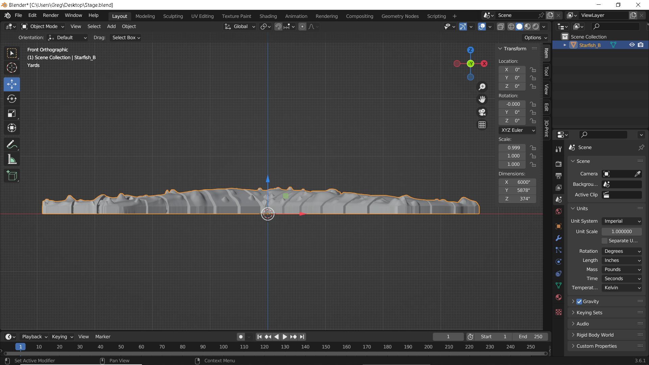Click the Options button in viewport header
Image resolution: width=649 pixels, height=365 pixels.
point(535,38)
